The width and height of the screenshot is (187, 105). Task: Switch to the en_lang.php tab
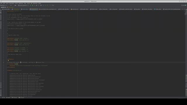[104, 9]
